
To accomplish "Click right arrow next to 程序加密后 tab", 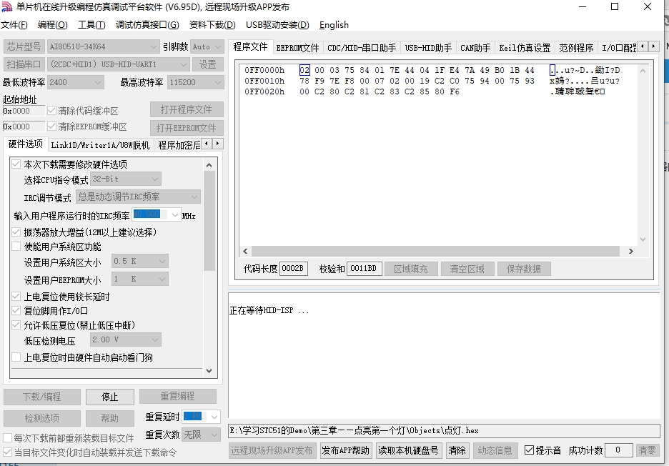I will (217, 144).
